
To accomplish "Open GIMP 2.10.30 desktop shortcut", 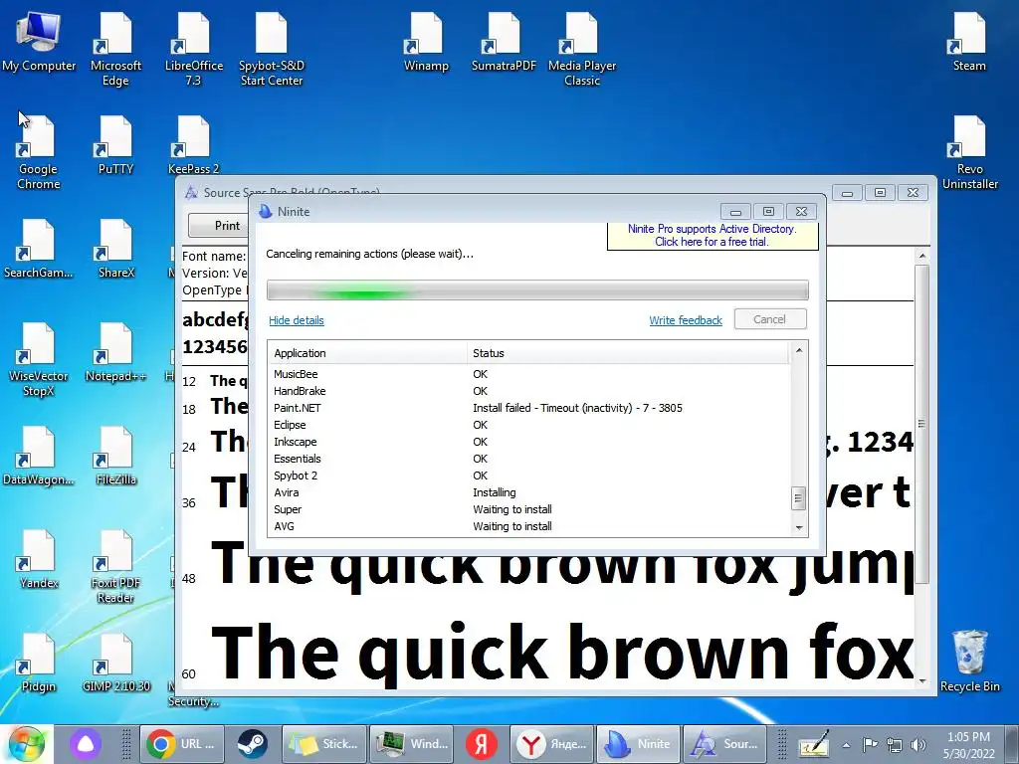I will tap(115, 664).
